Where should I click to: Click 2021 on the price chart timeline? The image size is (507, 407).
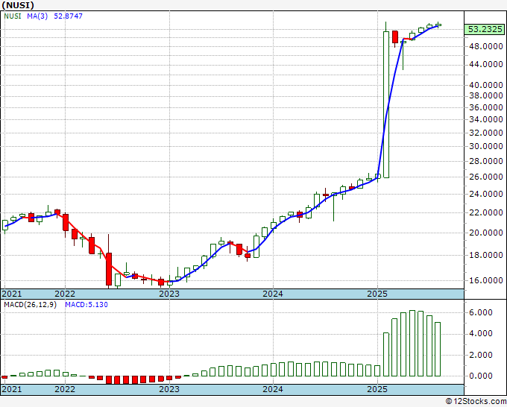coord(12,294)
